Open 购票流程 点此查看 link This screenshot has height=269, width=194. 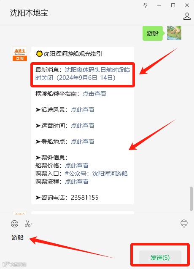(x=77, y=182)
